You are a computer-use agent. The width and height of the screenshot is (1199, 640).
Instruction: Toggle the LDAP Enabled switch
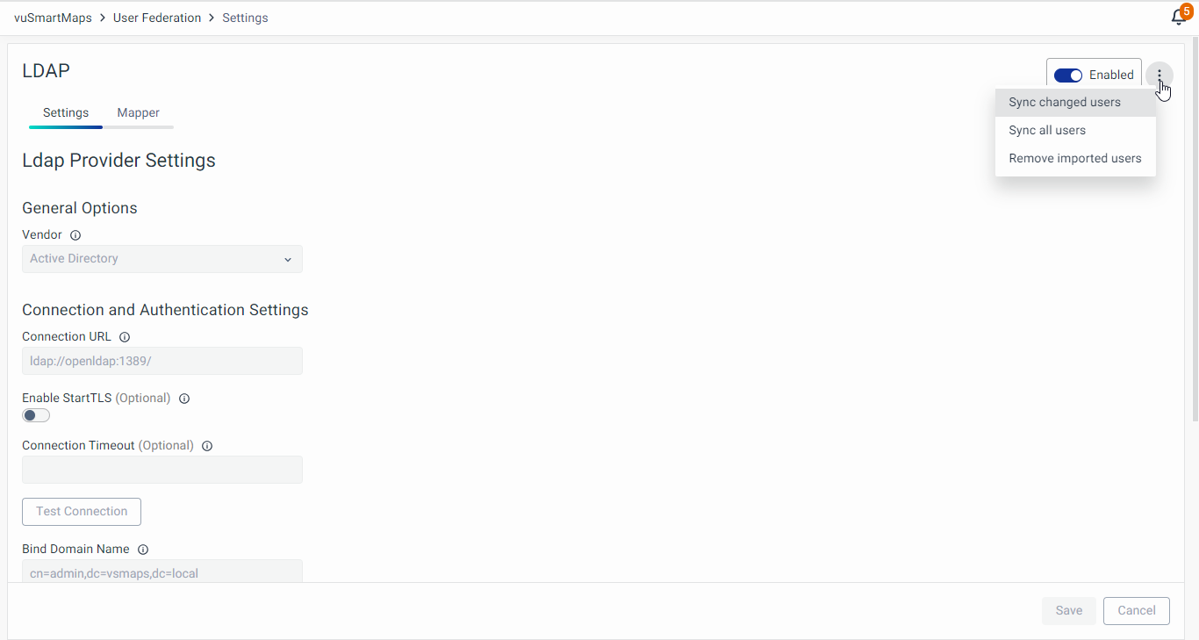pyautogui.click(x=1068, y=76)
